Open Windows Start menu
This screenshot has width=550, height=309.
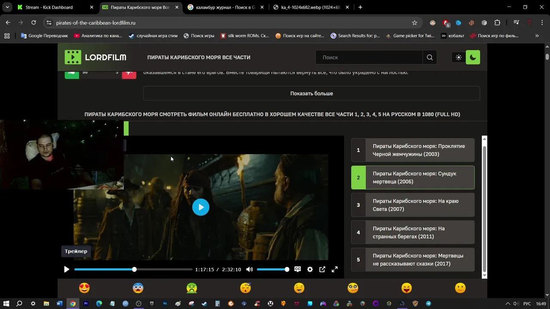[6, 303]
